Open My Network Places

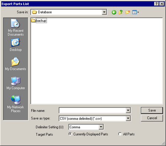(x=15, y=104)
